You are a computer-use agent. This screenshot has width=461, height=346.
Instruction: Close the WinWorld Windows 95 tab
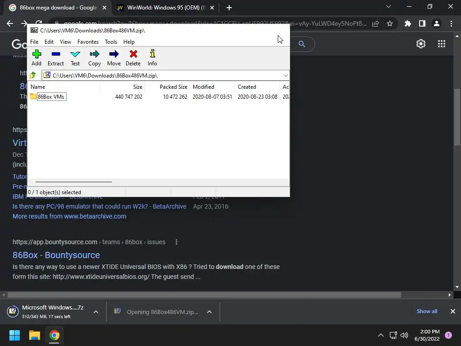[x=212, y=8]
